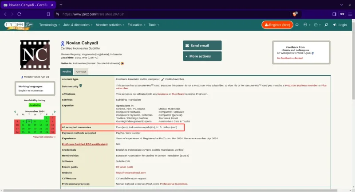Click the Willingness to Work Again help icon

click(313, 53)
